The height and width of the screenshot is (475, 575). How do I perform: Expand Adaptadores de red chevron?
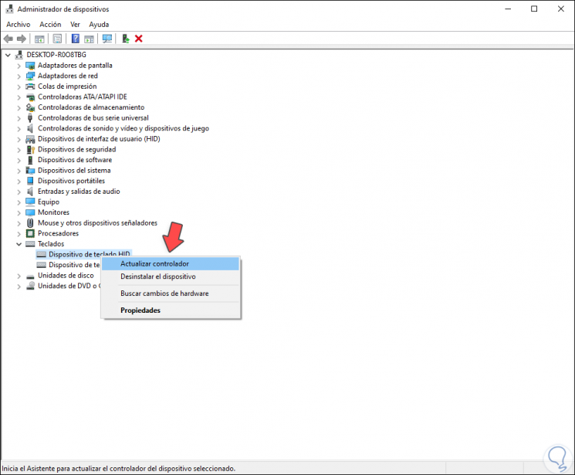click(19, 76)
